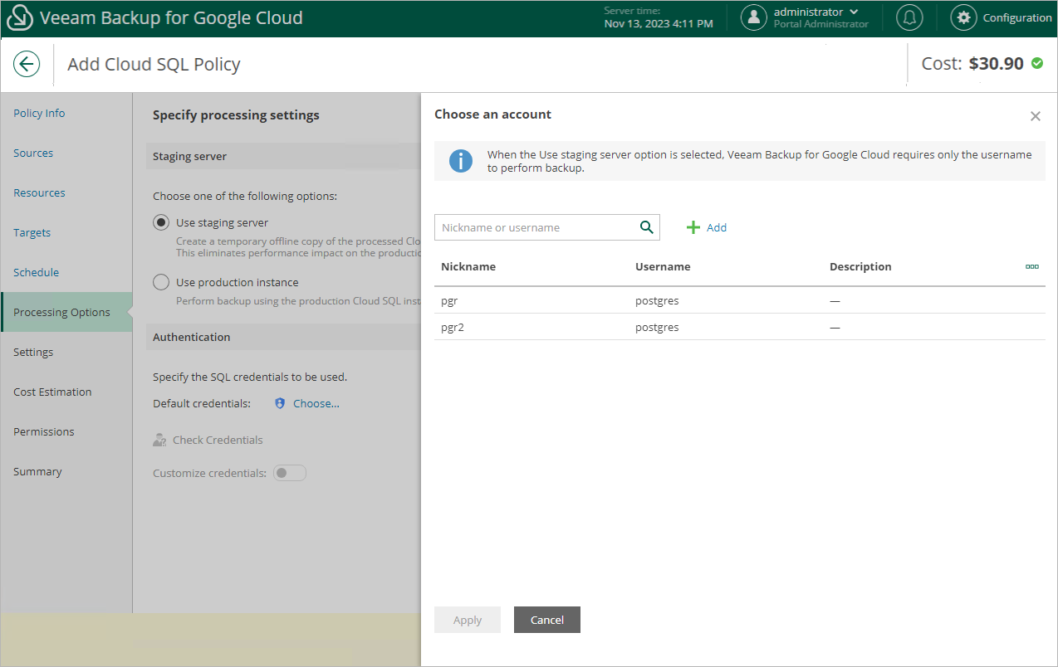Expand the administrator account dropdown

point(854,12)
